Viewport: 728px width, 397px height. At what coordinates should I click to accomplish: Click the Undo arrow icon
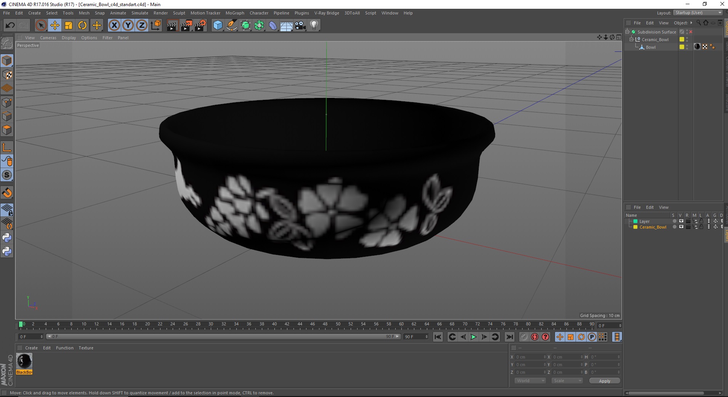coord(10,26)
